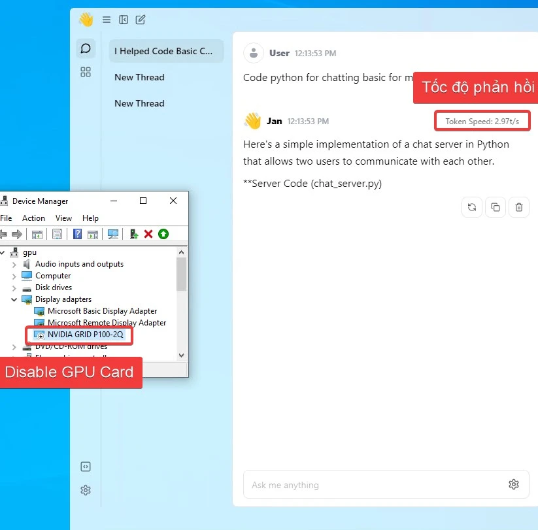Select the NVIDIA GRID P100-2Q device
Image resolution: width=538 pixels, height=530 pixels.
coord(85,335)
